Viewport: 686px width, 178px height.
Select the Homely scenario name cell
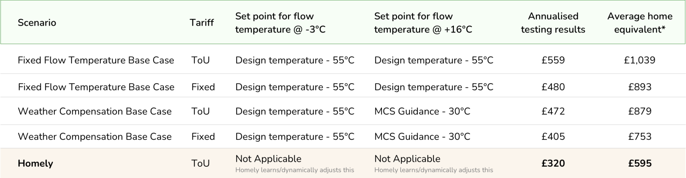36,163
